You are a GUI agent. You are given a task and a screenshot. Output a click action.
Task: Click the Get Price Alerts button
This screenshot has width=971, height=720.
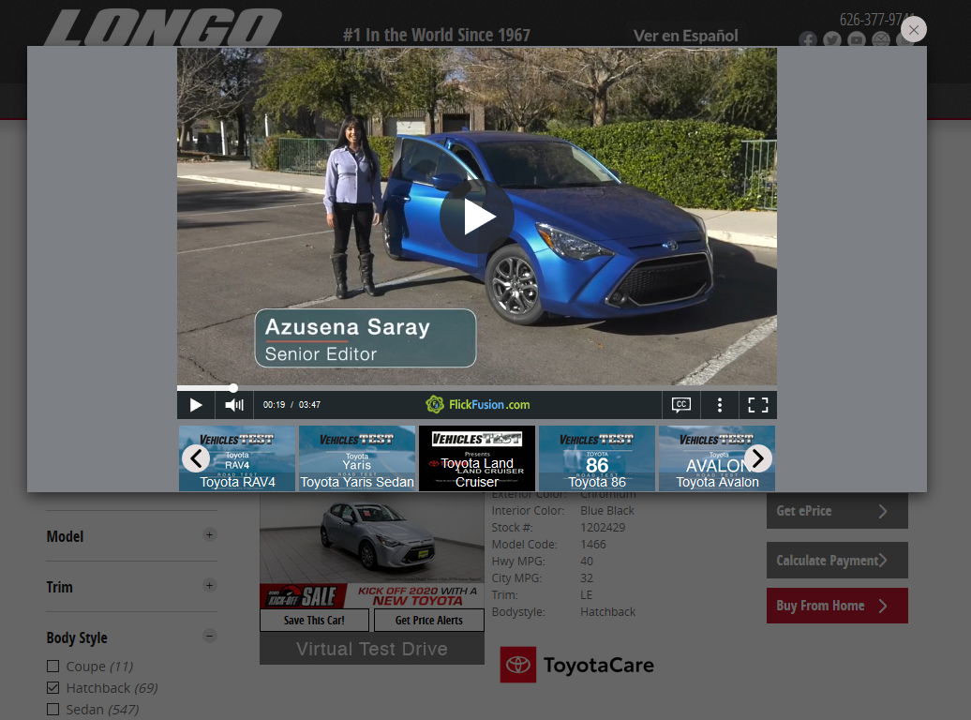[428, 621]
